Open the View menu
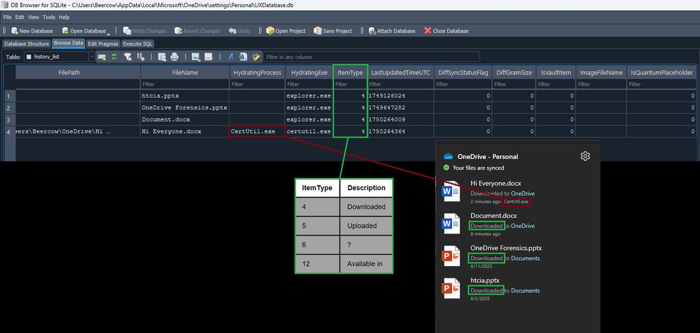Image resolution: width=700 pixels, height=333 pixels. click(x=34, y=17)
